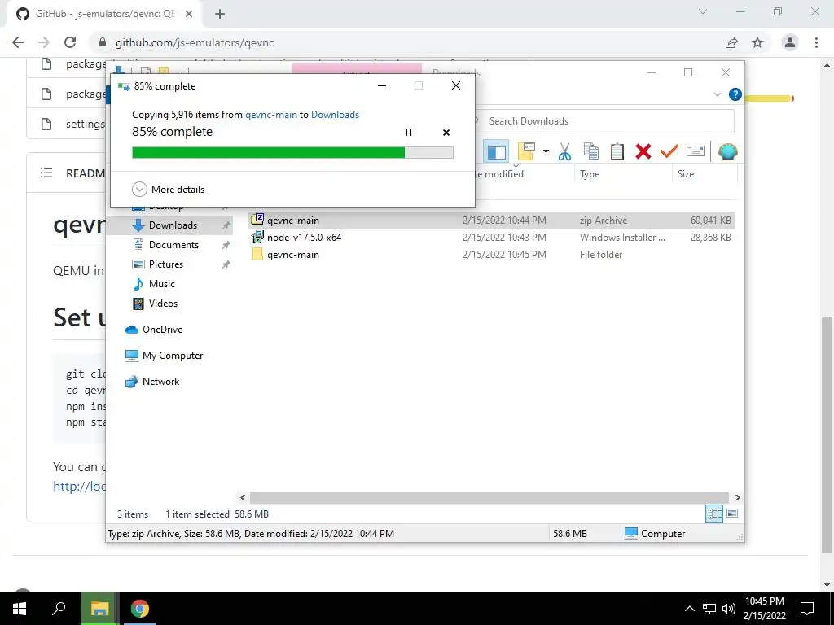Focus the Search Downloads field

point(606,121)
